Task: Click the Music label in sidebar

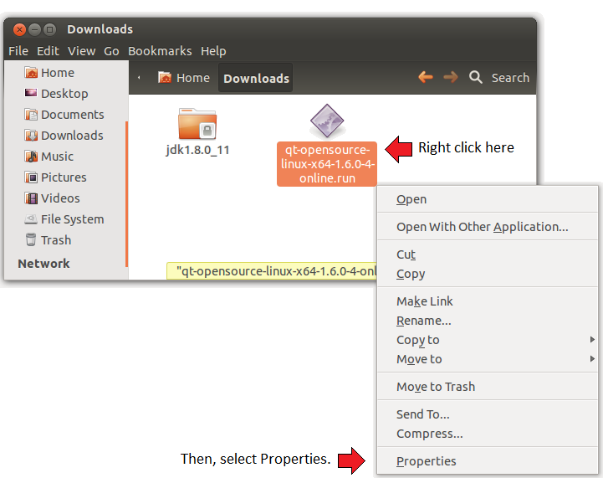Action: [57, 157]
